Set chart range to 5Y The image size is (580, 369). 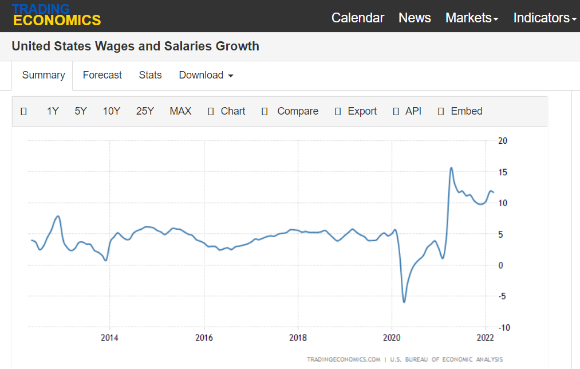[81, 111]
